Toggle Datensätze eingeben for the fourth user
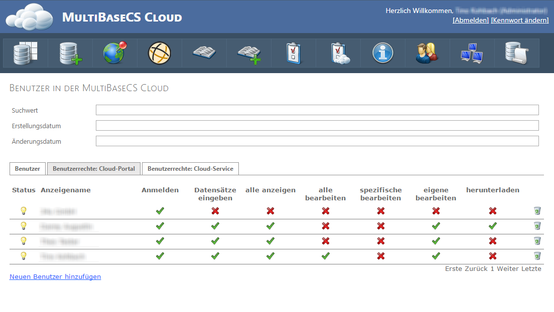 tap(215, 256)
